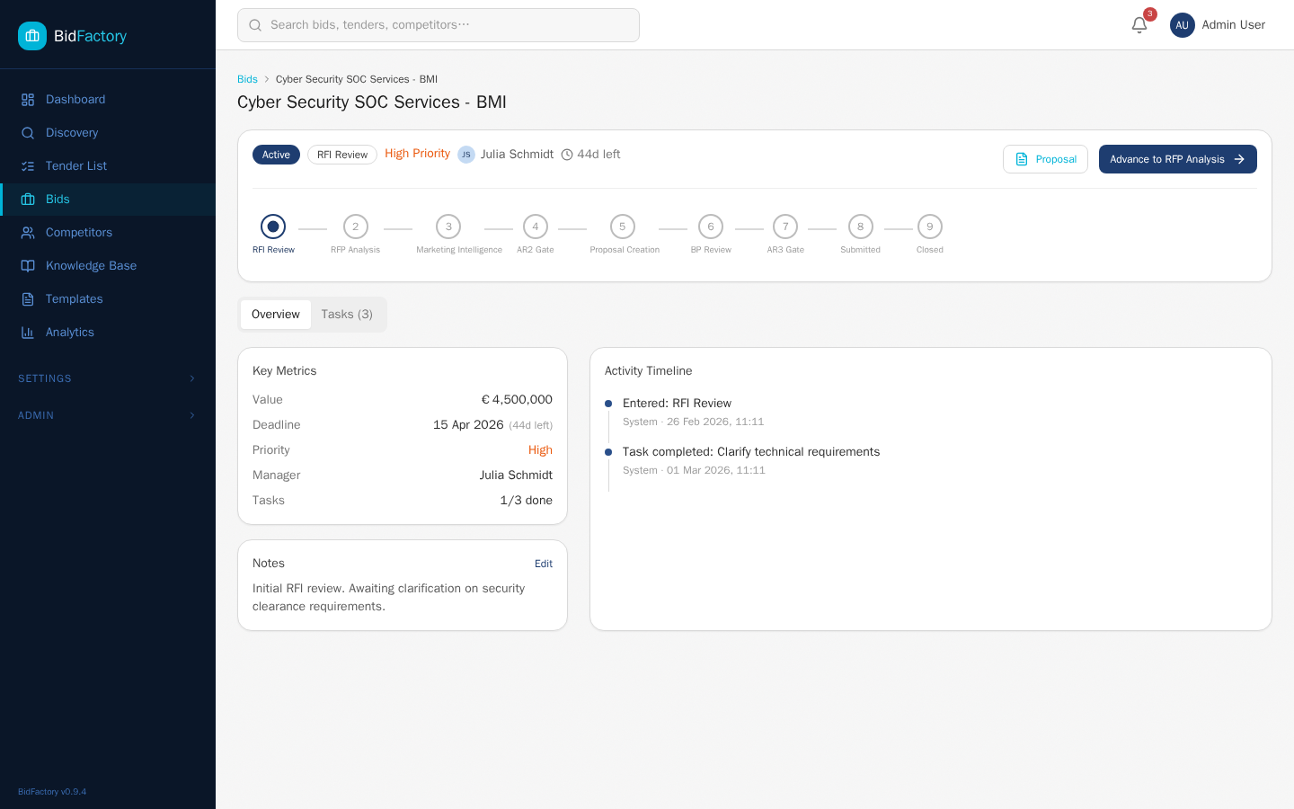
Task: Click the € 4,500,000 value
Action: tap(517, 400)
